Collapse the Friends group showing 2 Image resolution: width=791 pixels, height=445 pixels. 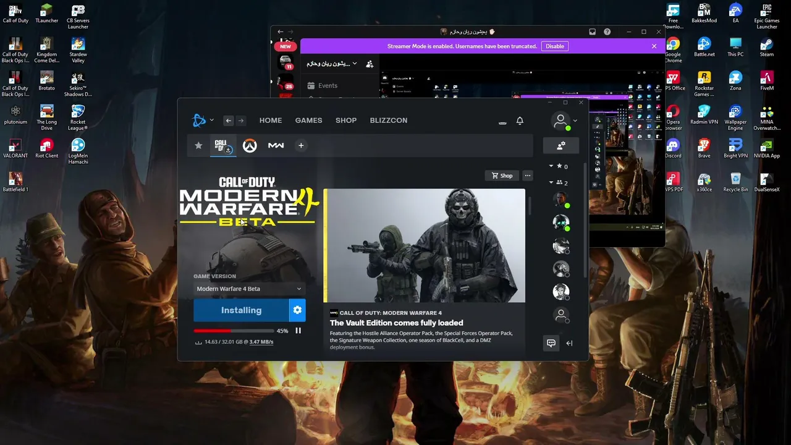[x=551, y=182]
